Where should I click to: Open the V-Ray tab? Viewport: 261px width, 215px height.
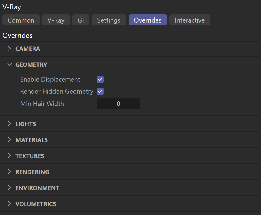pos(56,20)
